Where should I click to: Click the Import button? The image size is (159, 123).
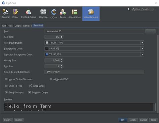(19, 120)
